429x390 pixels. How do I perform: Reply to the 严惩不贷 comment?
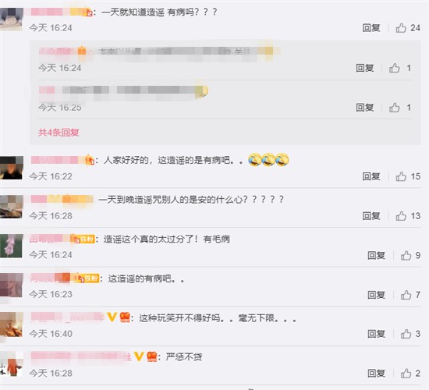tap(376, 374)
